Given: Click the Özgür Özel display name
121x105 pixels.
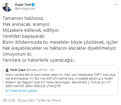Looking at the screenshot, I should point(23,5).
